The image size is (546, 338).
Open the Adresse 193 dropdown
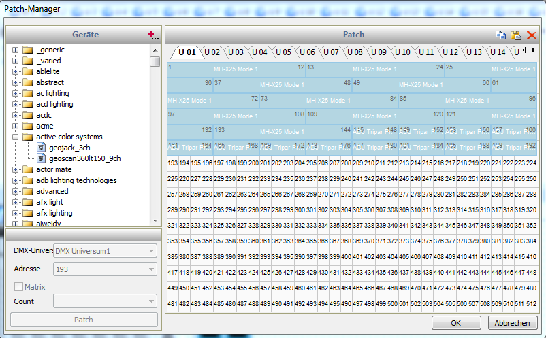[x=105, y=269]
